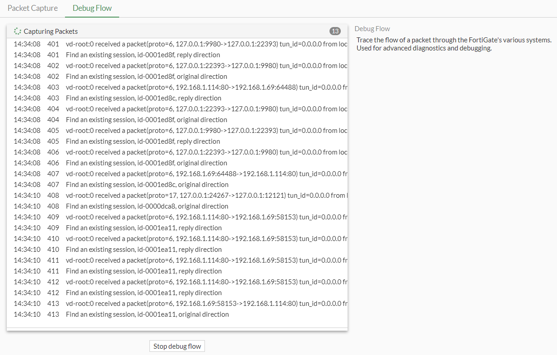Click the Debug Flow panel heading

click(x=372, y=28)
